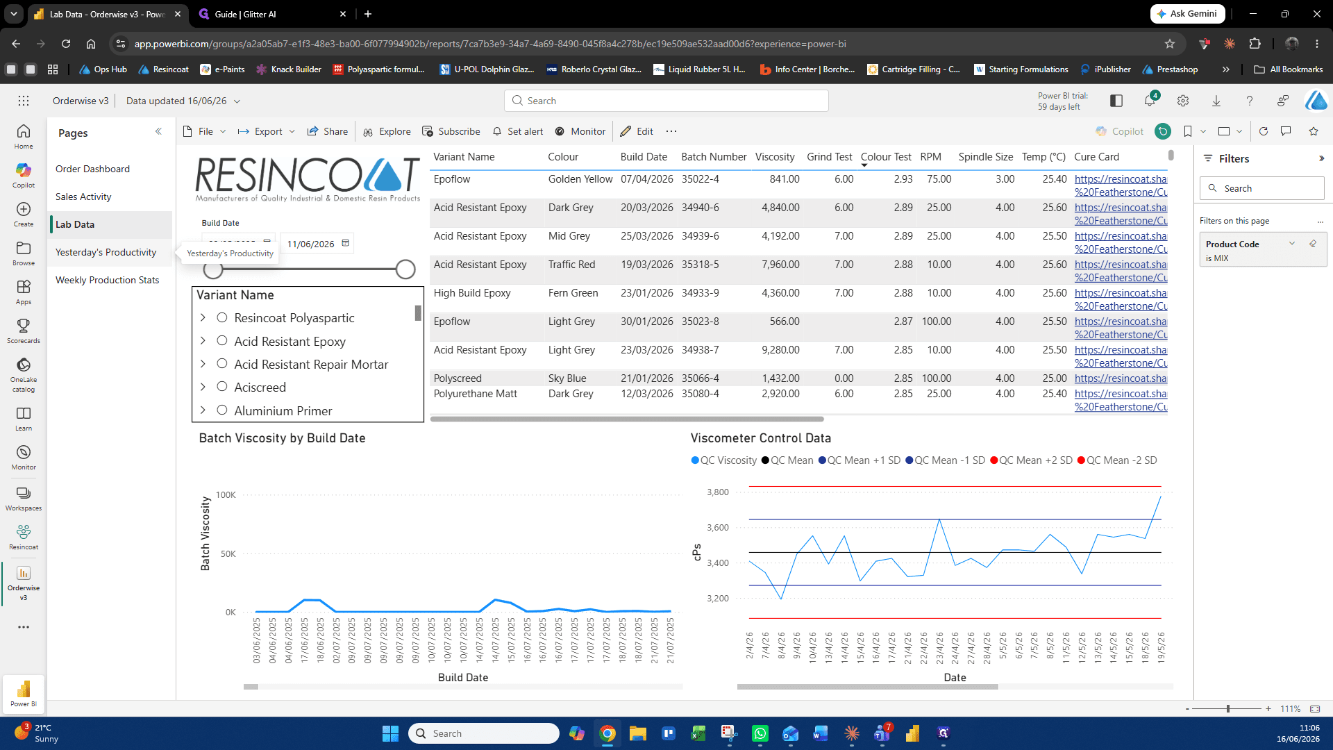Open Power BI settings gear icon
The width and height of the screenshot is (1333, 750).
1183,101
